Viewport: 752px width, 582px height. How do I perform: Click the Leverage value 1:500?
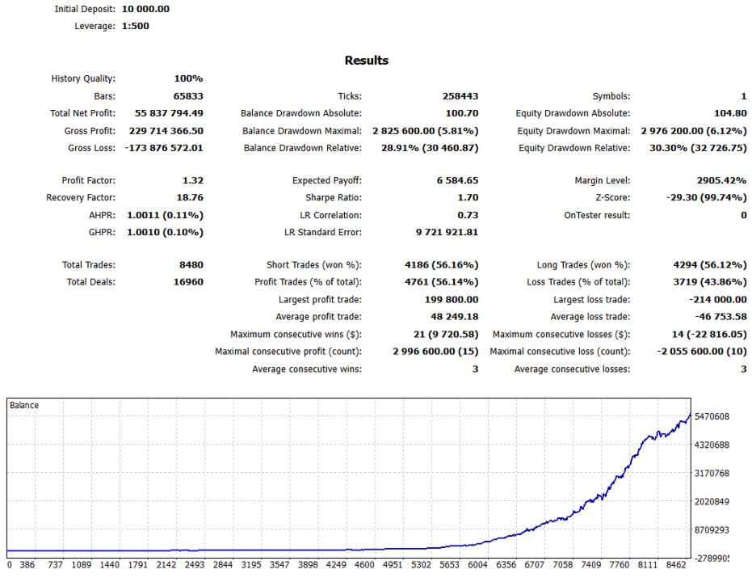135,26
